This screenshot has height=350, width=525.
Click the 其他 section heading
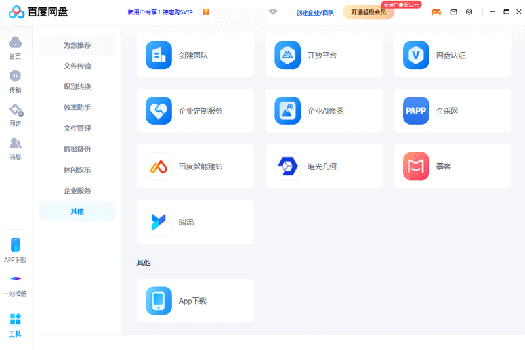pos(144,263)
